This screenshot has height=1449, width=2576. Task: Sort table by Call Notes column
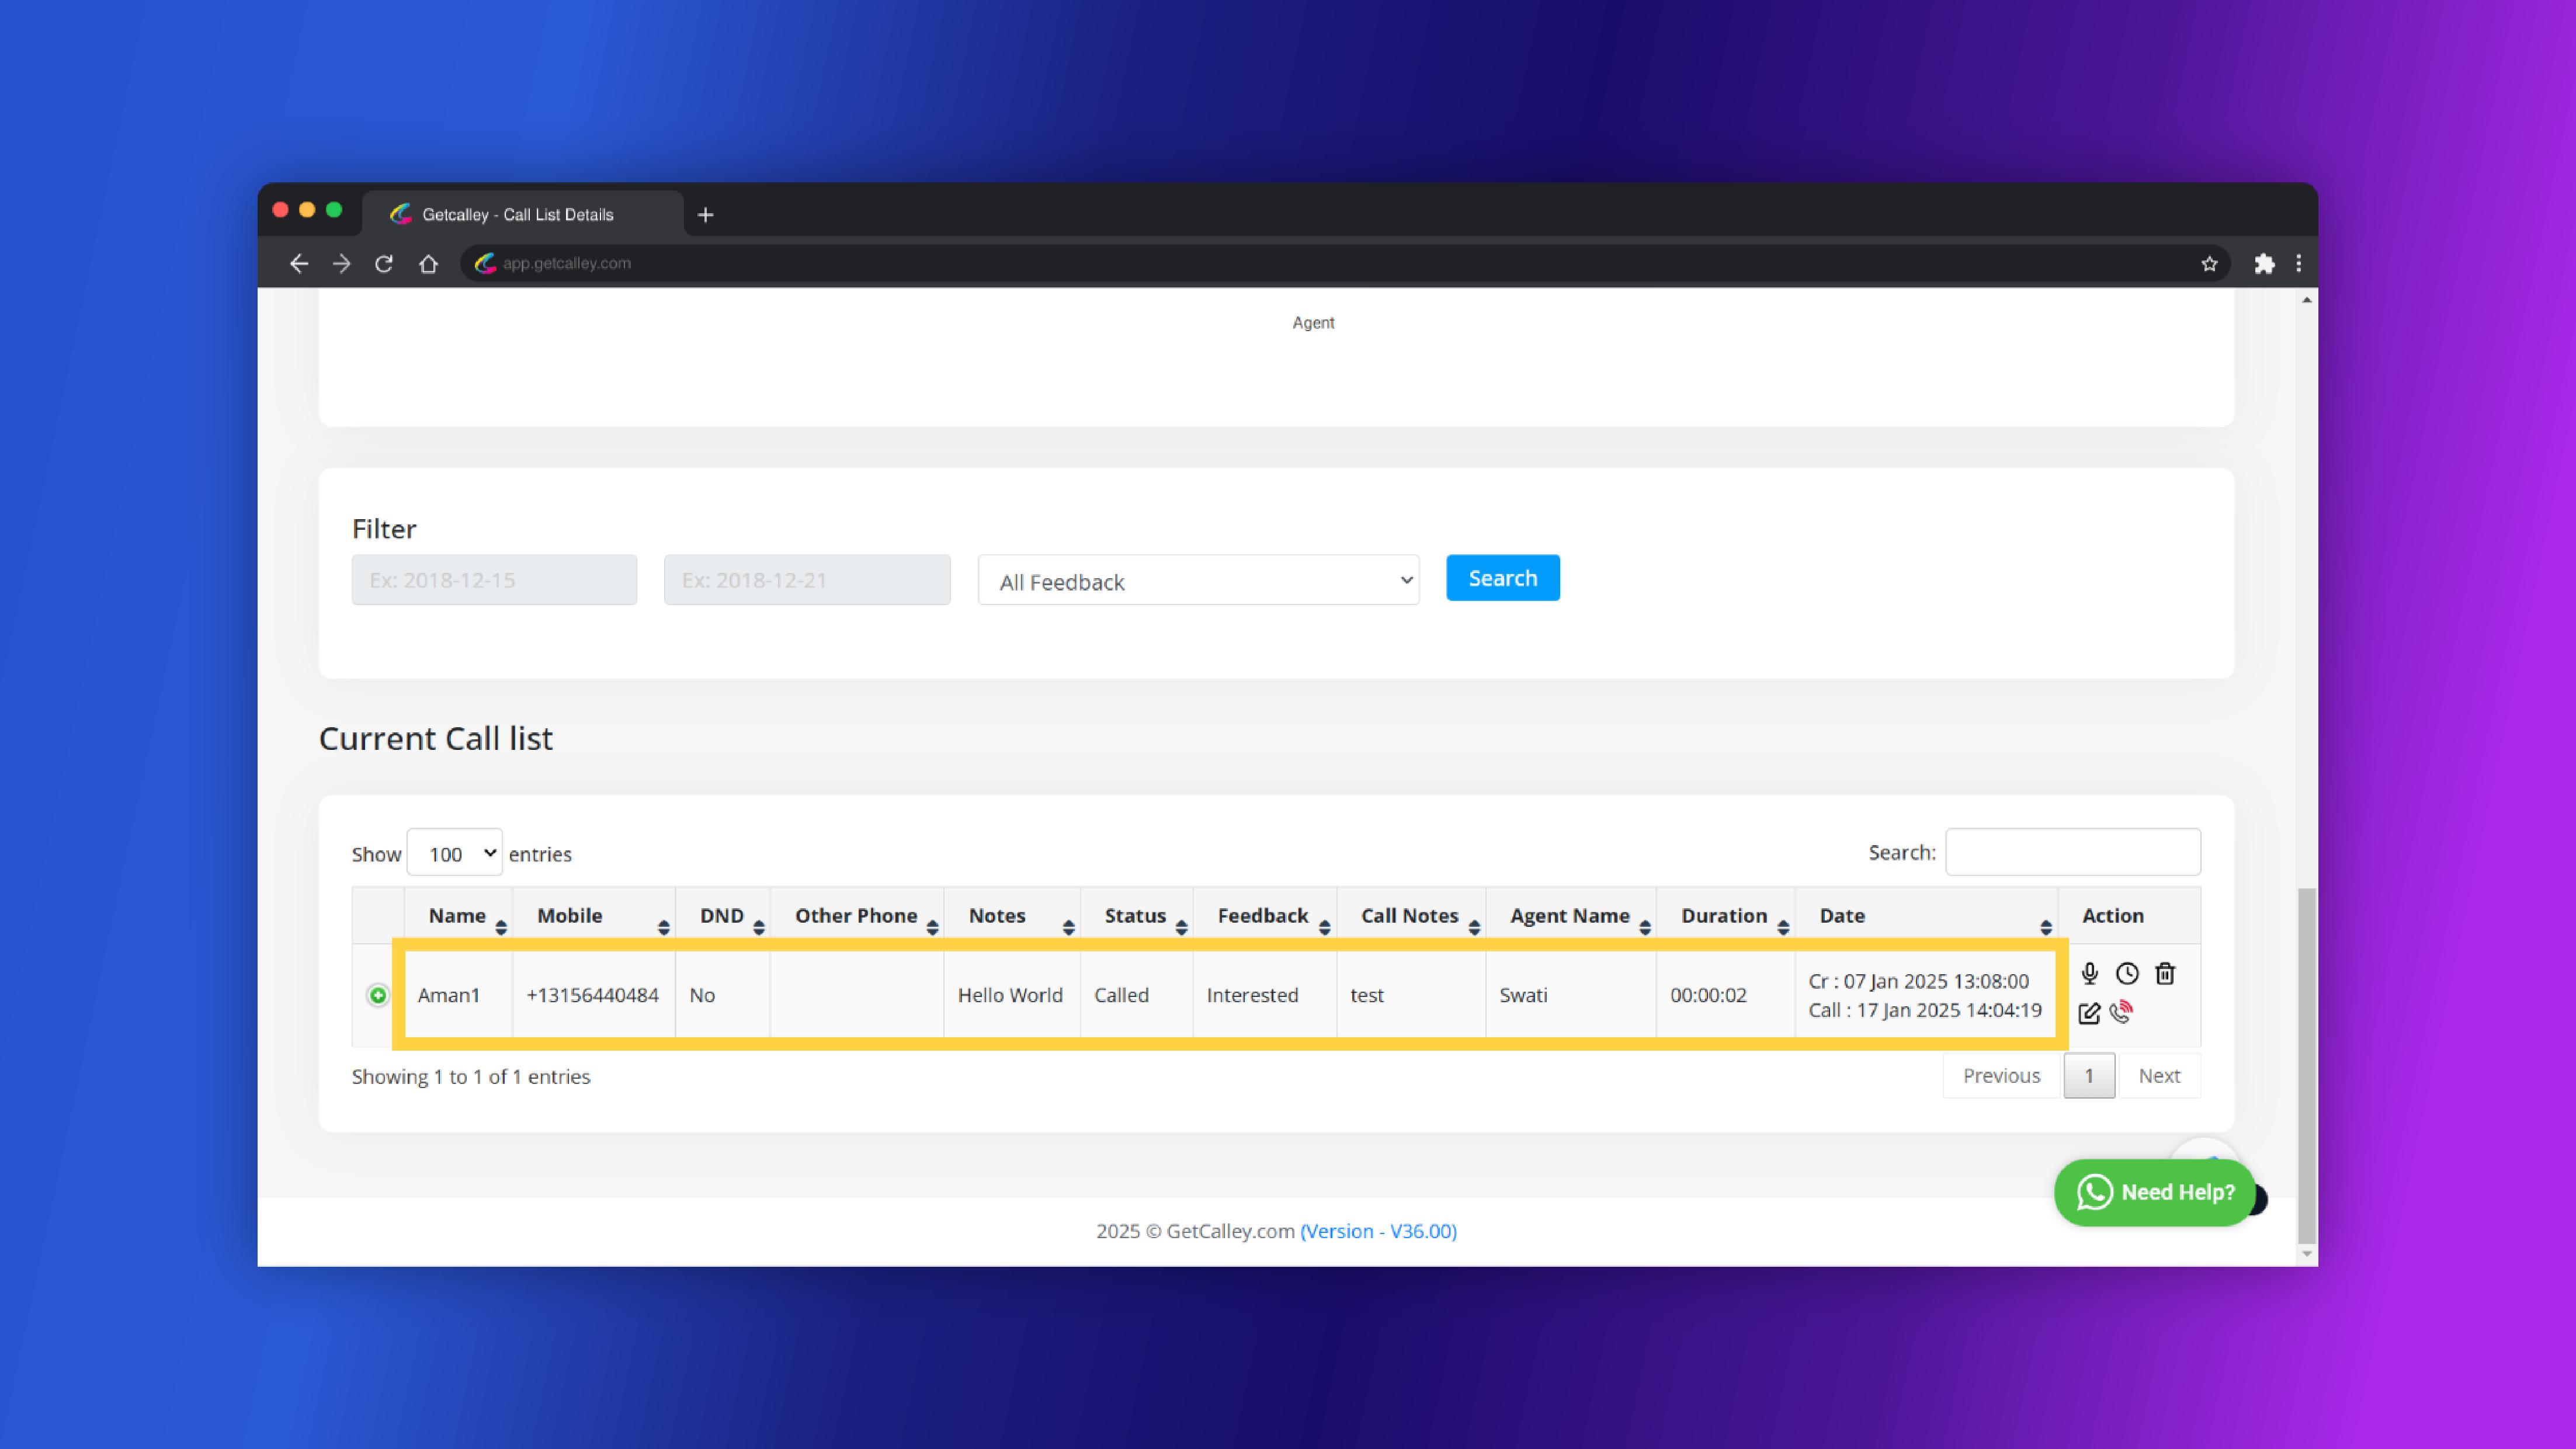(1411, 916)
